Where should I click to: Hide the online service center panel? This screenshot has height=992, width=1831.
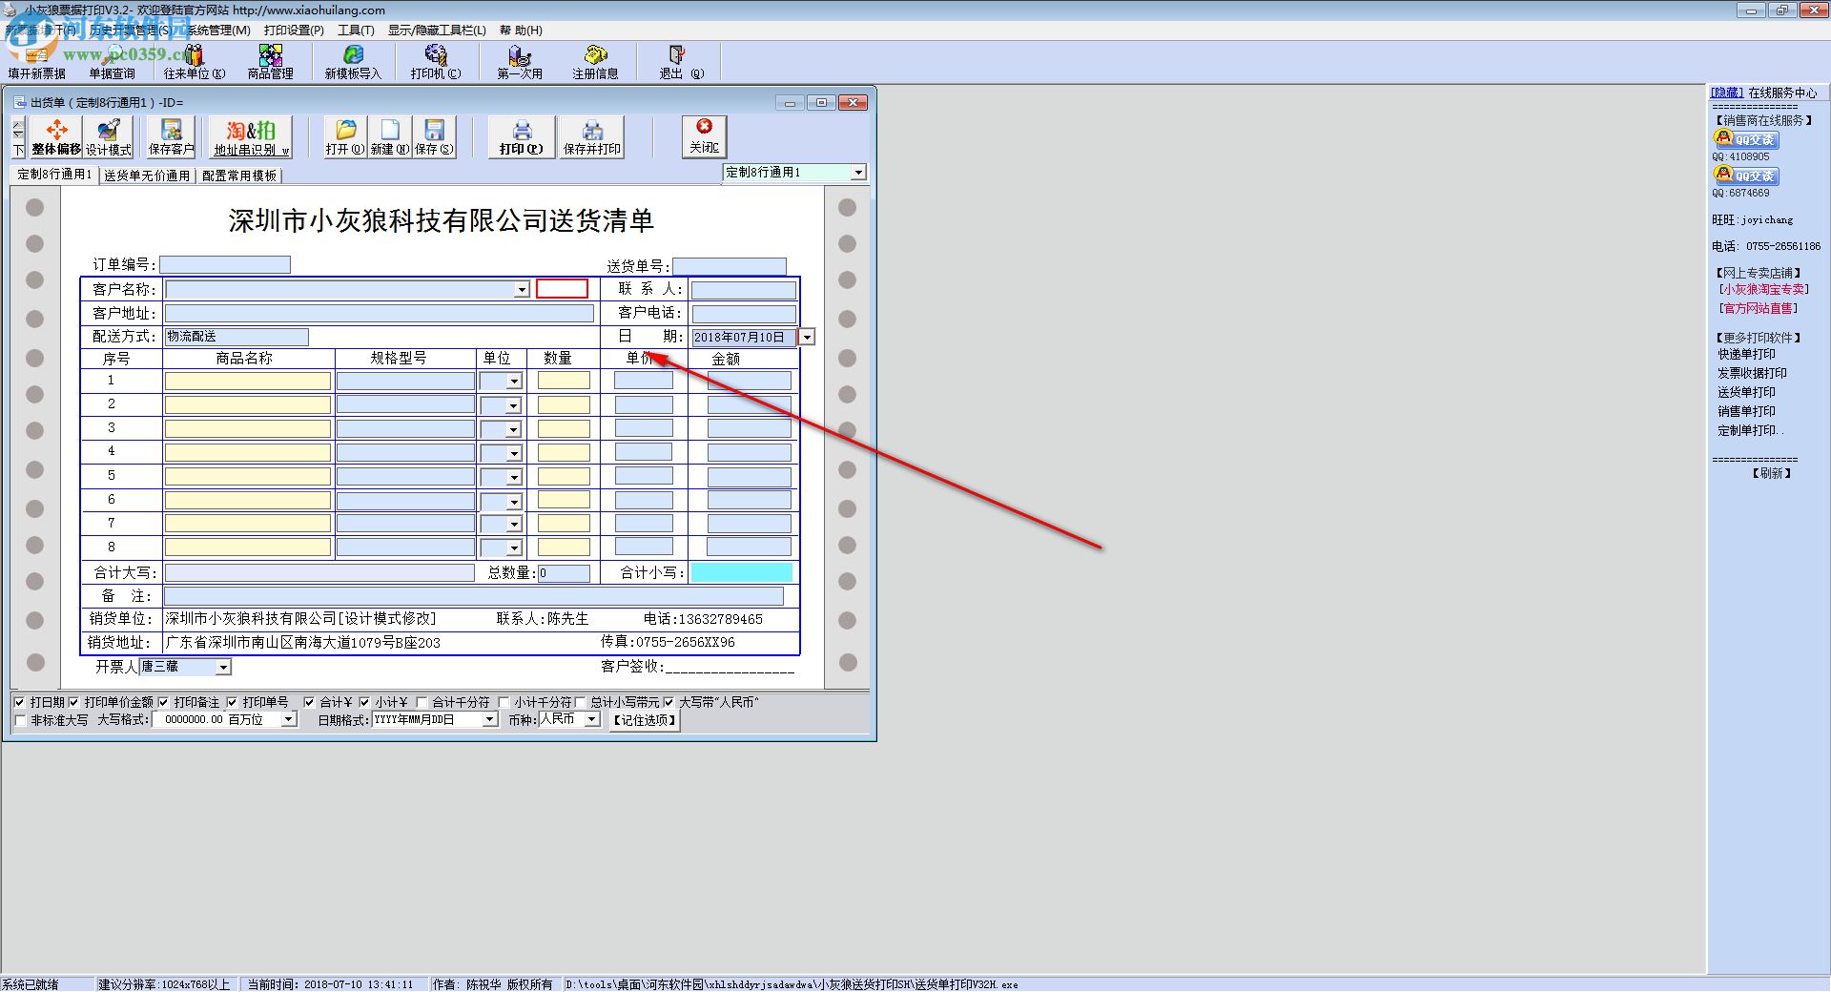click(x=1727, y=93)
